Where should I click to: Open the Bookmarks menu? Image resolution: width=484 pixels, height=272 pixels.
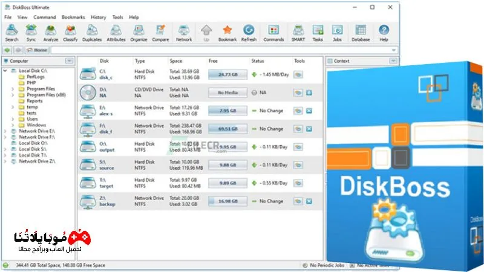click(x=73, y=18)
